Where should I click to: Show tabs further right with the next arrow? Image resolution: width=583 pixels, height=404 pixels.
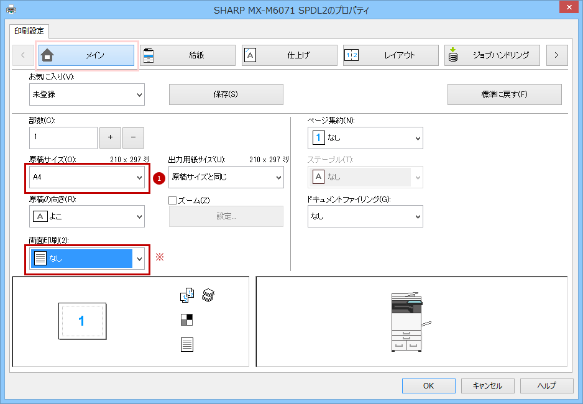(557, 55)
